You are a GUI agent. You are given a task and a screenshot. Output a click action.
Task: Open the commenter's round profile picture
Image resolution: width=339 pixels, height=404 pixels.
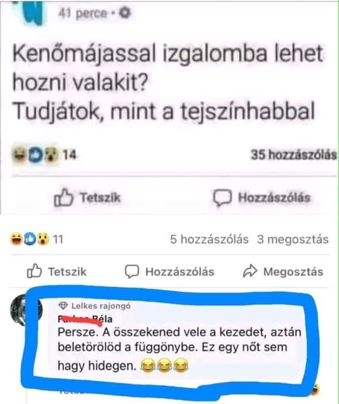26,309
